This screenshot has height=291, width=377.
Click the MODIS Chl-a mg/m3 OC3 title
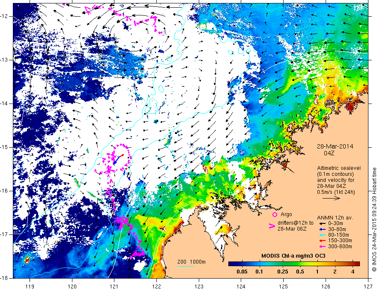pos(293,256)
